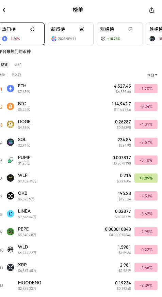Select the 热门榜 hot list tab
This screenshot has width=162, height=297.
click(22, 34)
